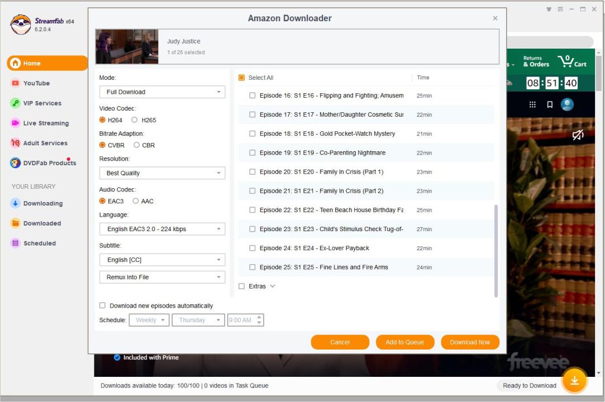Check Episode 17 Mother/Daughter Cosmetic
The image size is (605, 402).
pyautogui.click(x=253, y=114)
